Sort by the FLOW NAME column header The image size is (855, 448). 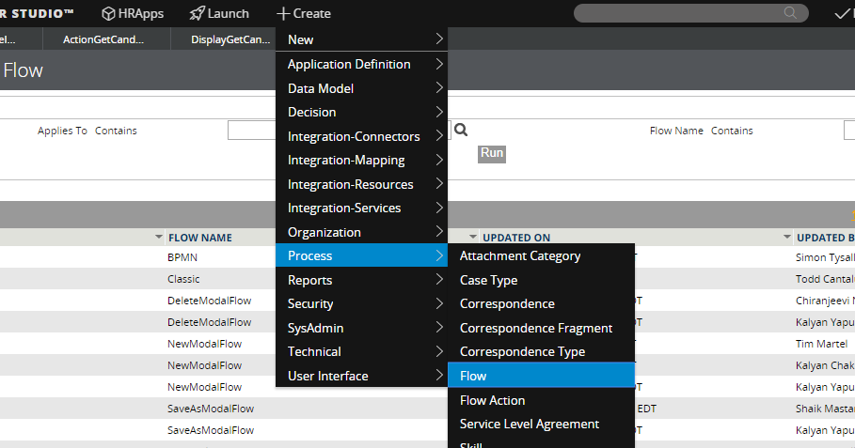point(200,238)
